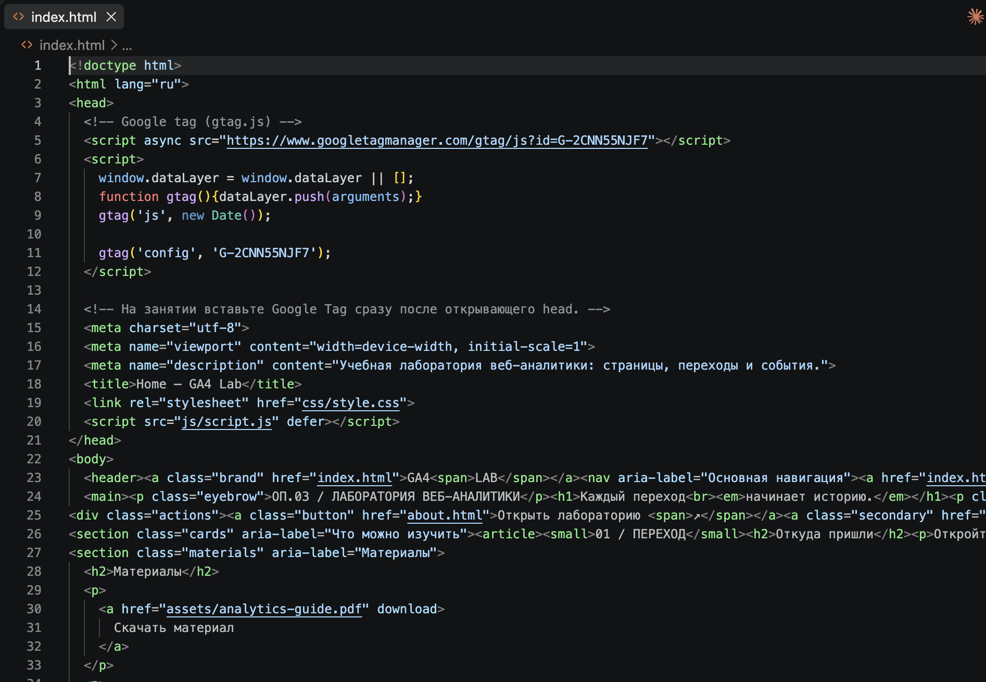
Task: Click the 'G-2CNN55NJF7' config string
Action: [264, 253]
